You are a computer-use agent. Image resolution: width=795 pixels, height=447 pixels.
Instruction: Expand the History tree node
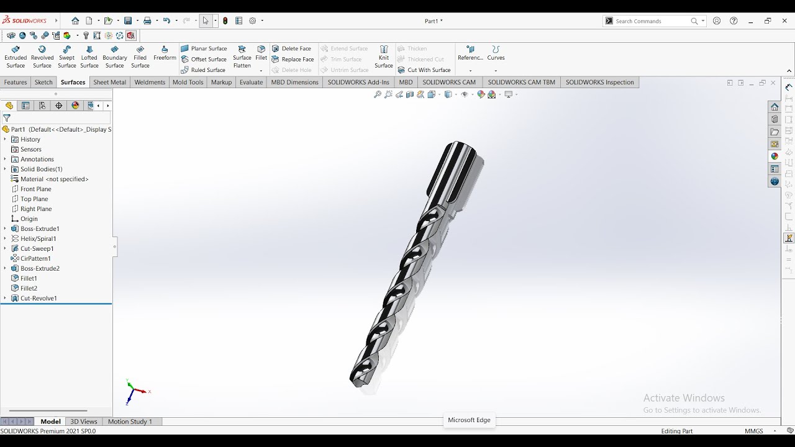(x=5, y=139)
